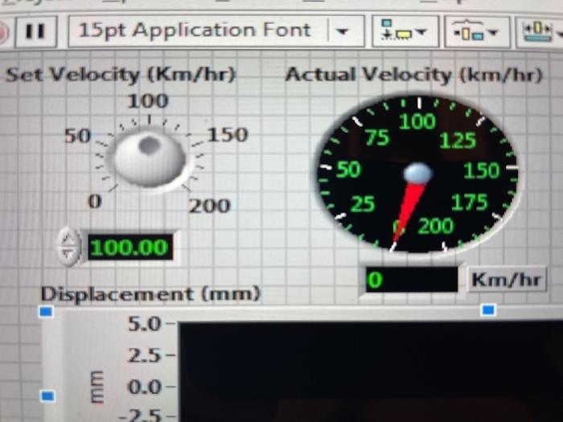Click the 0 mark on Set Velocity knob

pyautogui.click(x=95, y=201)
